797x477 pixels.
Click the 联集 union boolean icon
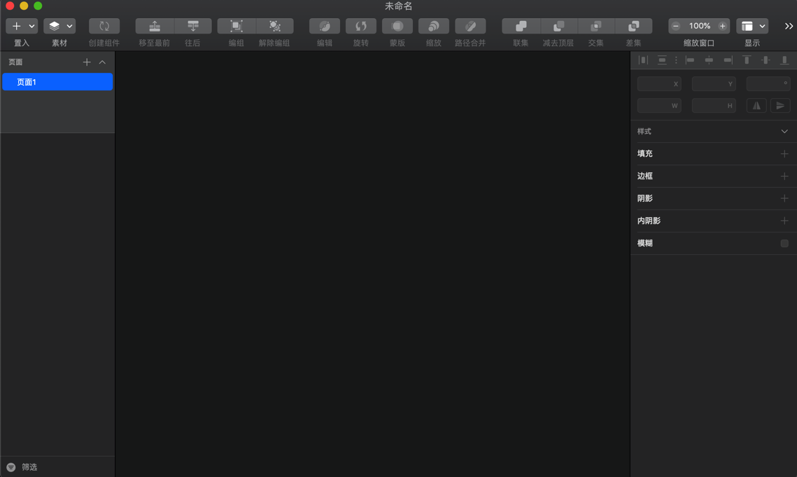click(x=521, y=26)
